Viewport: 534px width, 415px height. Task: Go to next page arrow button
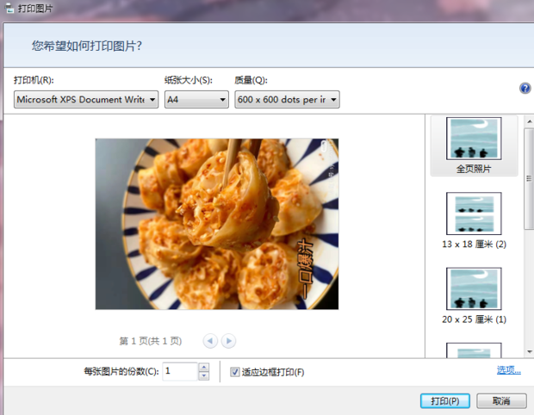[x=228, y=341]
